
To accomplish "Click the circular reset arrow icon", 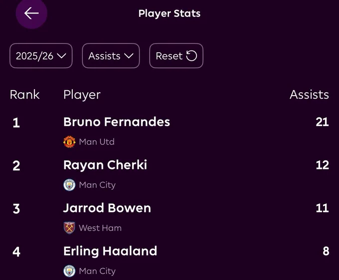I will (191, 56).
